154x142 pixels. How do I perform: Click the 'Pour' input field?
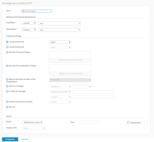point(89,122)
